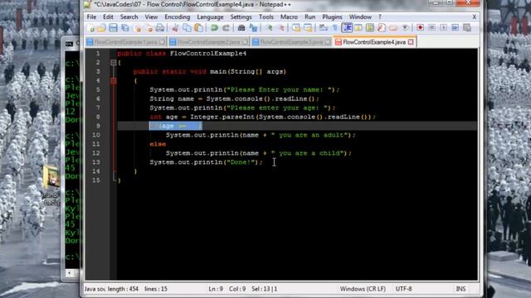The height and width of the screenshot is (298, 531).
Task: Open the Settings menu
Action: pos(241,17)
